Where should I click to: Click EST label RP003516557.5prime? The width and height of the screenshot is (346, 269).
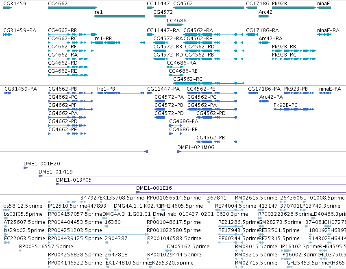(46, 247)
